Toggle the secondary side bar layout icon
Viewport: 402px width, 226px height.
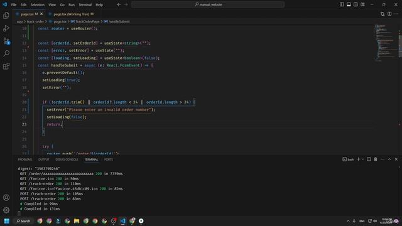point(356,4)
